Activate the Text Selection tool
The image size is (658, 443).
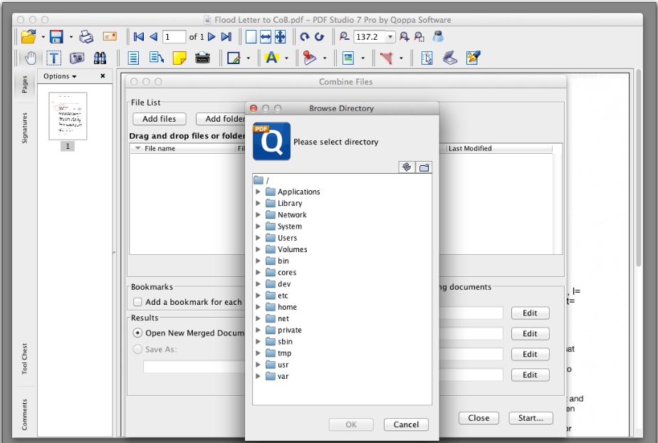(54, 58)
